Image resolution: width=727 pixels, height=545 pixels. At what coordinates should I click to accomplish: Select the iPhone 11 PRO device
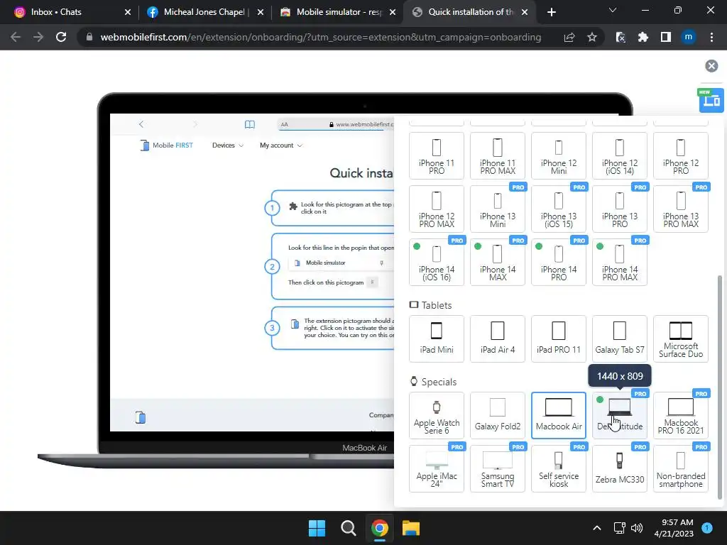pos(437,155)
